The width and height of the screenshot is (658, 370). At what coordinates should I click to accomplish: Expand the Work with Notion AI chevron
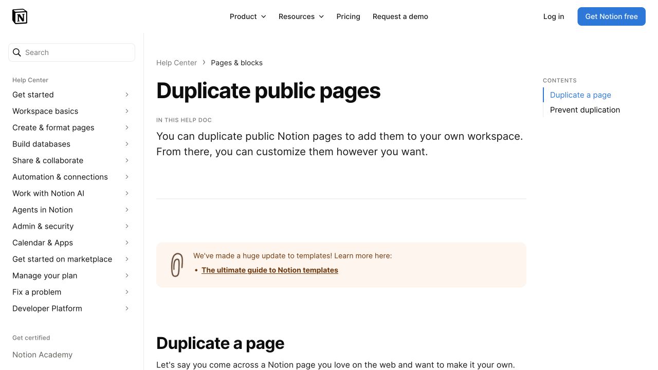point(127,193)
